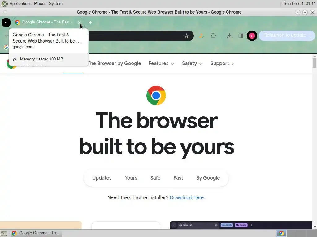The image size is (317, 237).
Task: Open the Downloads icon in toolbar
Action: click(x=229, y=36)
